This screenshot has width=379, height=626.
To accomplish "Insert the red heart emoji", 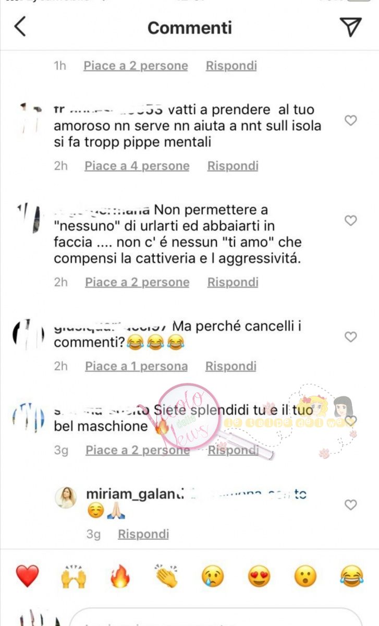I will coord(27,576).
